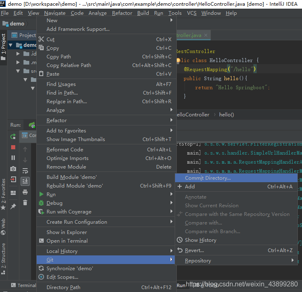The height and width of the screenshot is (292, 302).
Task: Choose Show in Explorer
Action: tap(106, 232)
